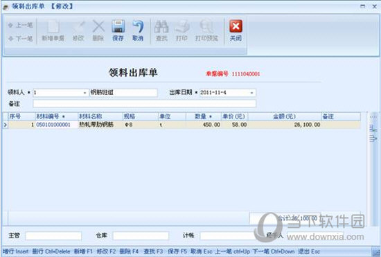Screen dimensions: 381x257
Task: Click unit price cell 58.00
Action: (x=234, y=125)
